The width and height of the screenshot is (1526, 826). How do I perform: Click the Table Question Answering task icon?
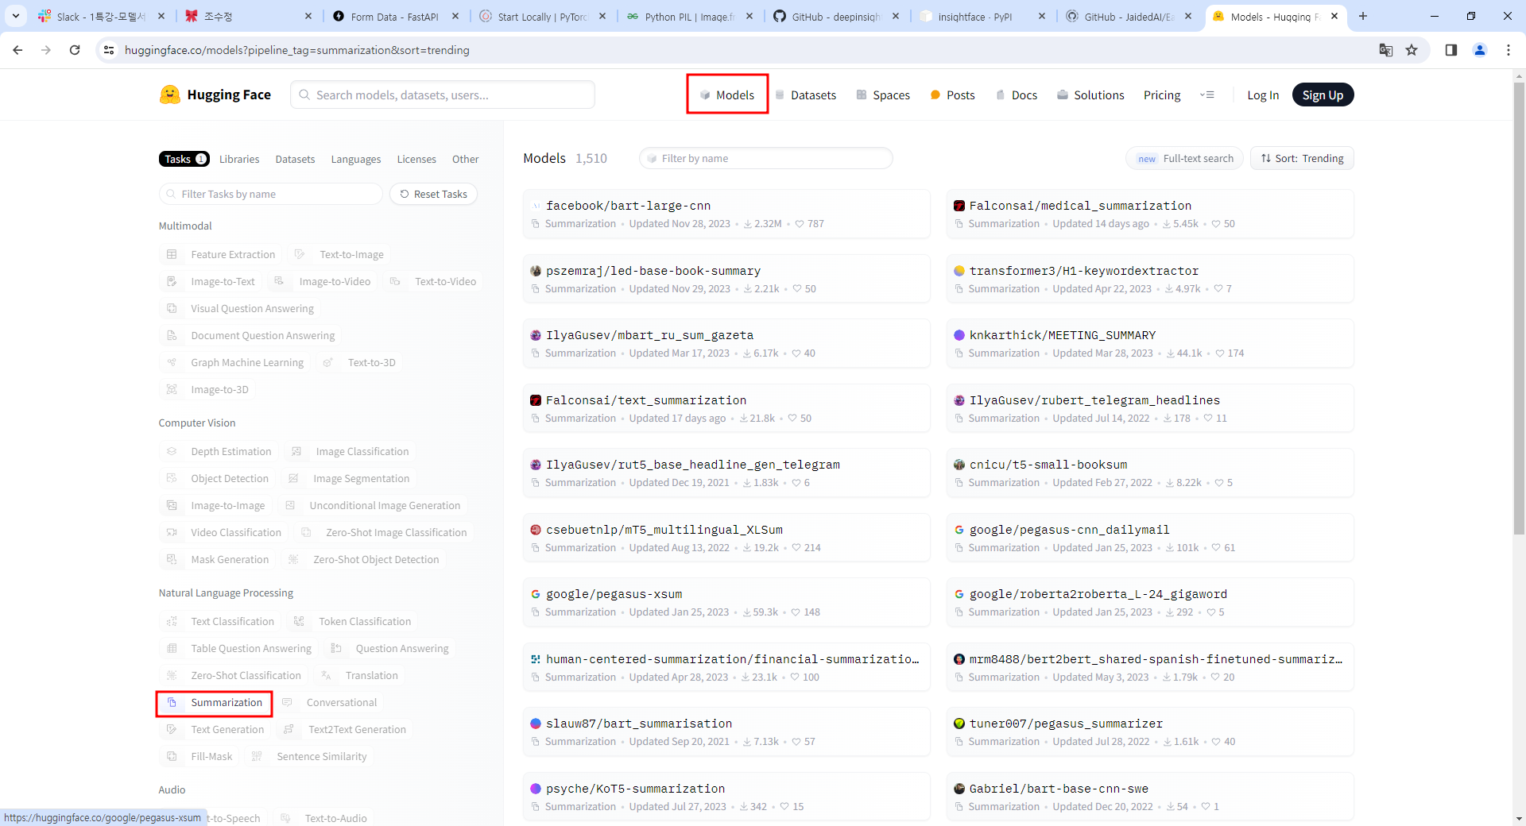coord(172,648)
